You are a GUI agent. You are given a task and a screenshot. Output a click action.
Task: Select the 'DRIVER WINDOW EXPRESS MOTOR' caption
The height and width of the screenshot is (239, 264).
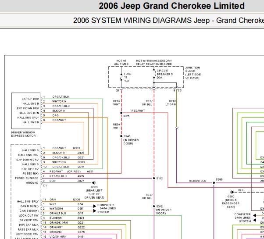point(23,134)
